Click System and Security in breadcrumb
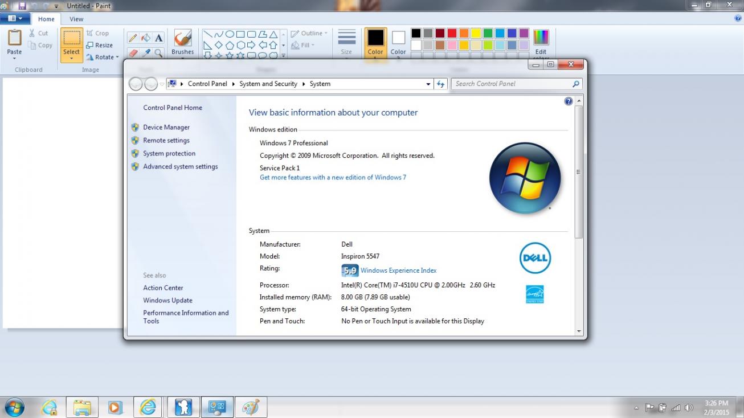The image size is (744, 418). tap(268, 84)
